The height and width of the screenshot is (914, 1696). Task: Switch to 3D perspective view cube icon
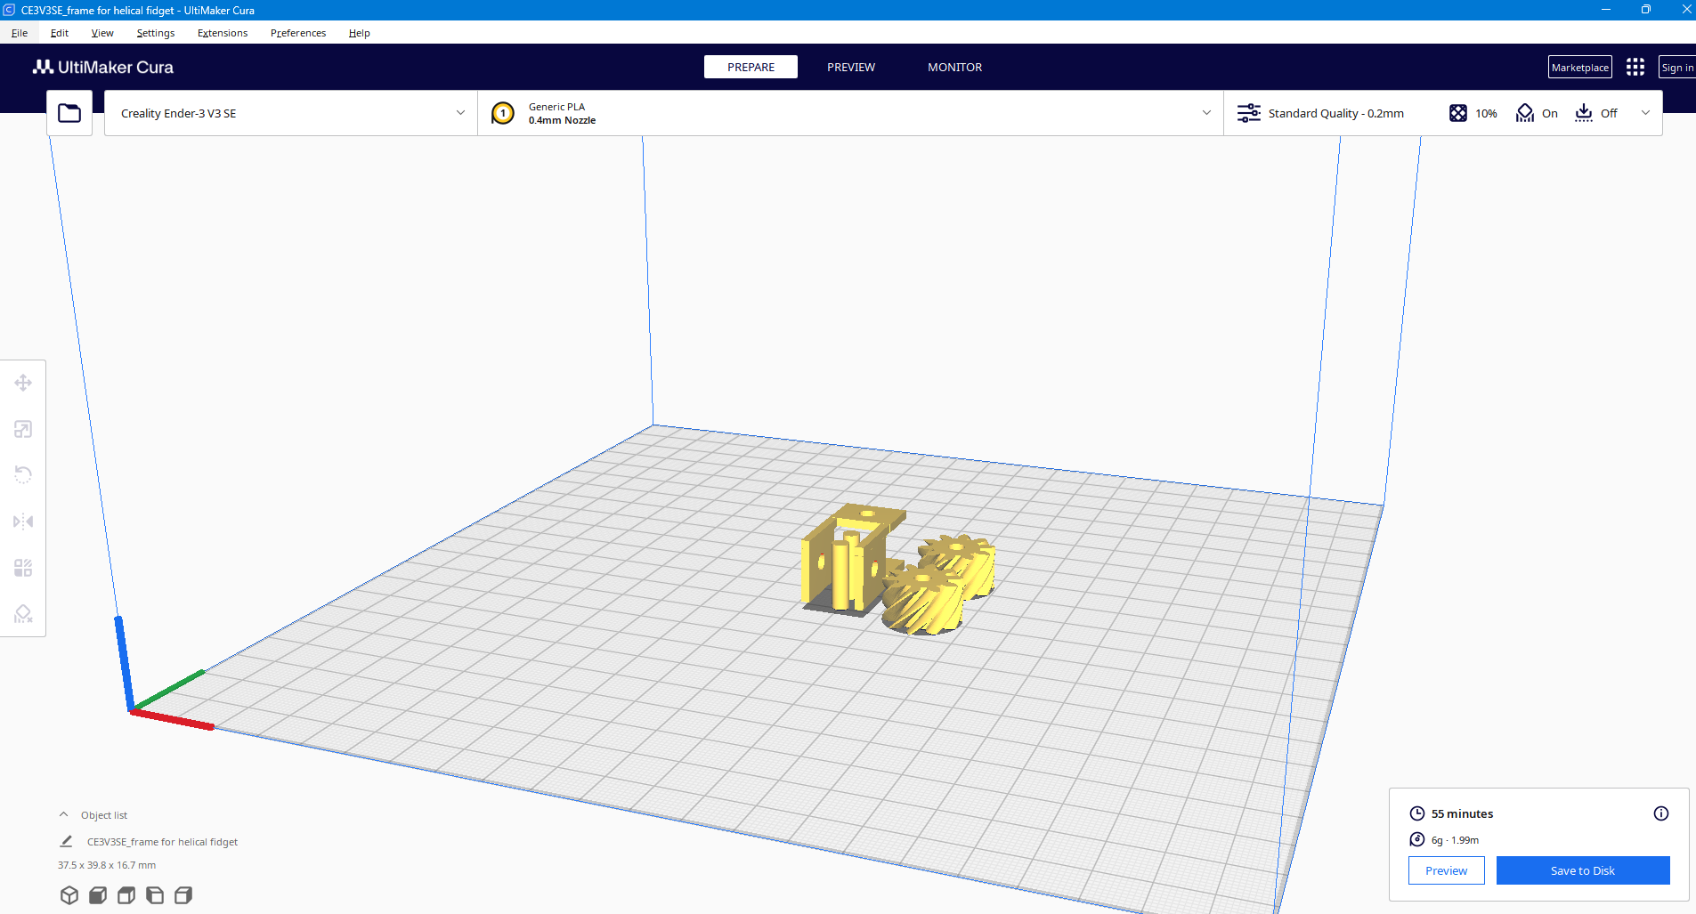click(69, 895)
